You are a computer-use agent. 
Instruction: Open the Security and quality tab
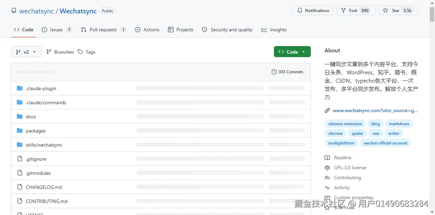(227, 30)
